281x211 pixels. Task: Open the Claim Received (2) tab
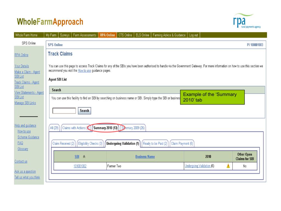point(63,143)
